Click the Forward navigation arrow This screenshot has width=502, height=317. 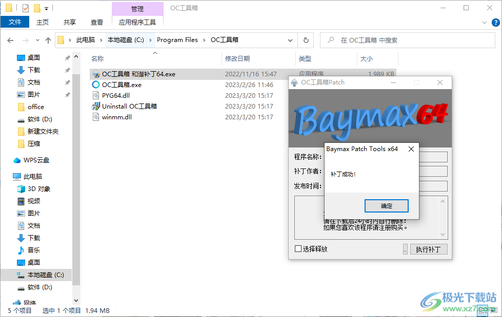coord(25,40)
